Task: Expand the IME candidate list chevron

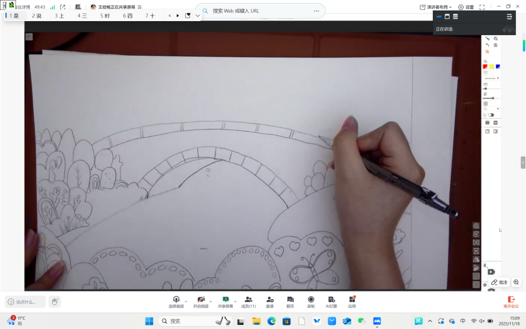Action: pyautogui.click(x=198, y=16)
